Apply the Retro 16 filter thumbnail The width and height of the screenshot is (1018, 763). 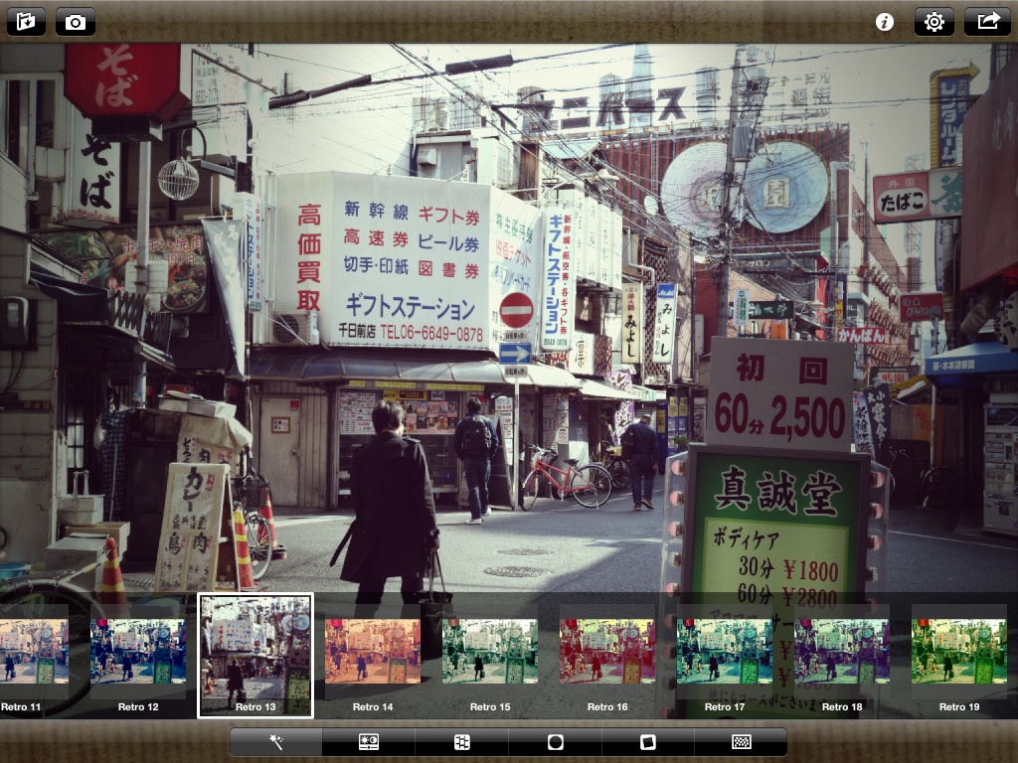pos(607,652)
